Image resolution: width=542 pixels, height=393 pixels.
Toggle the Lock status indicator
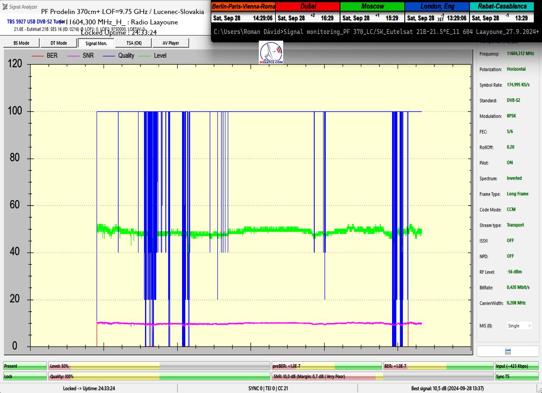click(x=25, y=376)
